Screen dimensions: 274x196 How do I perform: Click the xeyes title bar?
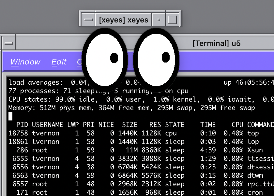coord(124,20)
